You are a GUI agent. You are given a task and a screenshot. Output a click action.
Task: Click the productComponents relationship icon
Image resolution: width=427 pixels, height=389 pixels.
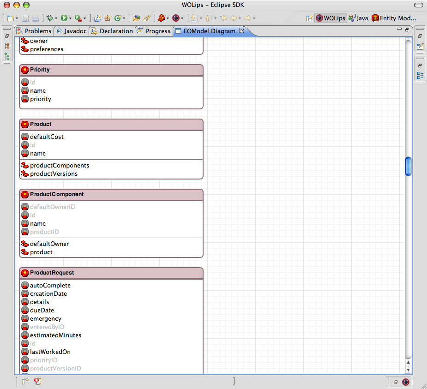coord(25,165)
